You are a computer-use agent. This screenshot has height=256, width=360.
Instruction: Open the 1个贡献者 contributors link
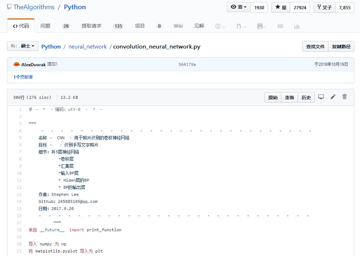(23, 77)
